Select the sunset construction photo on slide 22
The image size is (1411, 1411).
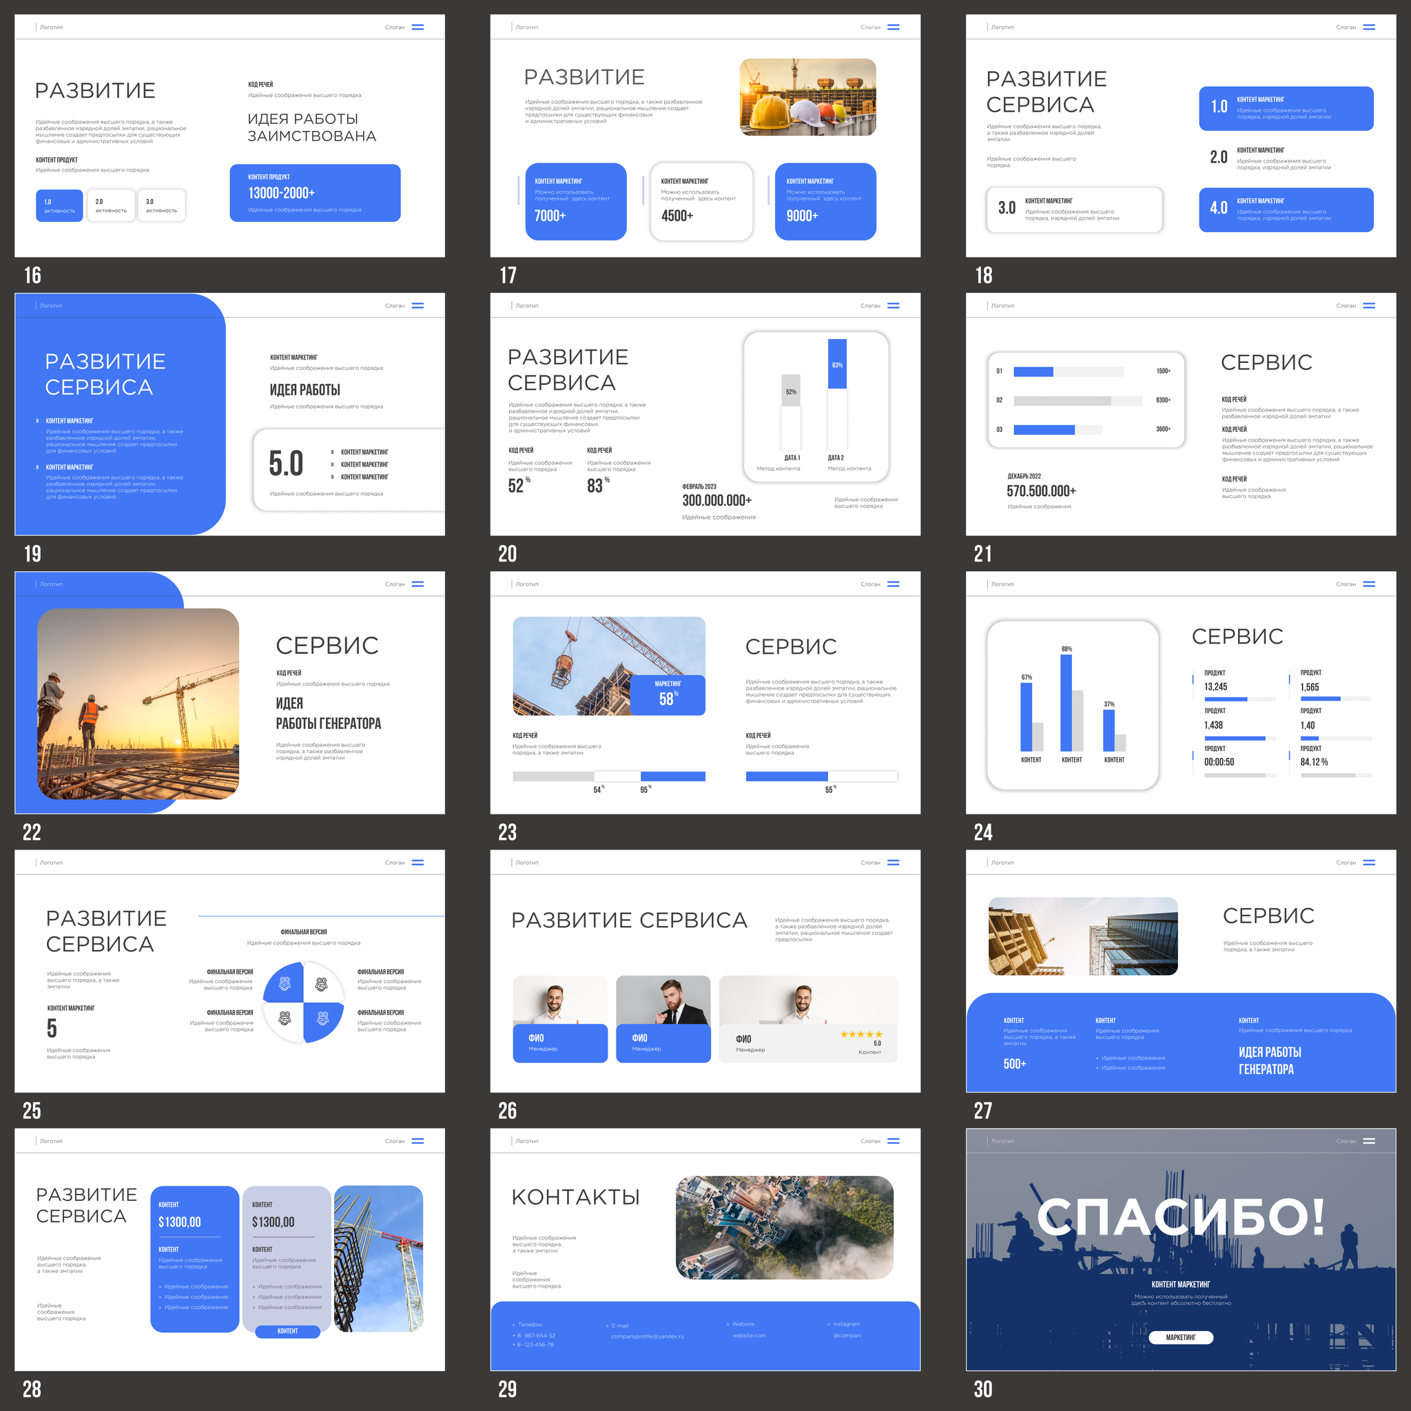point(138,703)
